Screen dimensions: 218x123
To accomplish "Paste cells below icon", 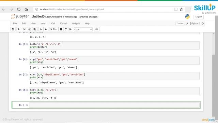I will pyautogui.click(x=35, y=29).
